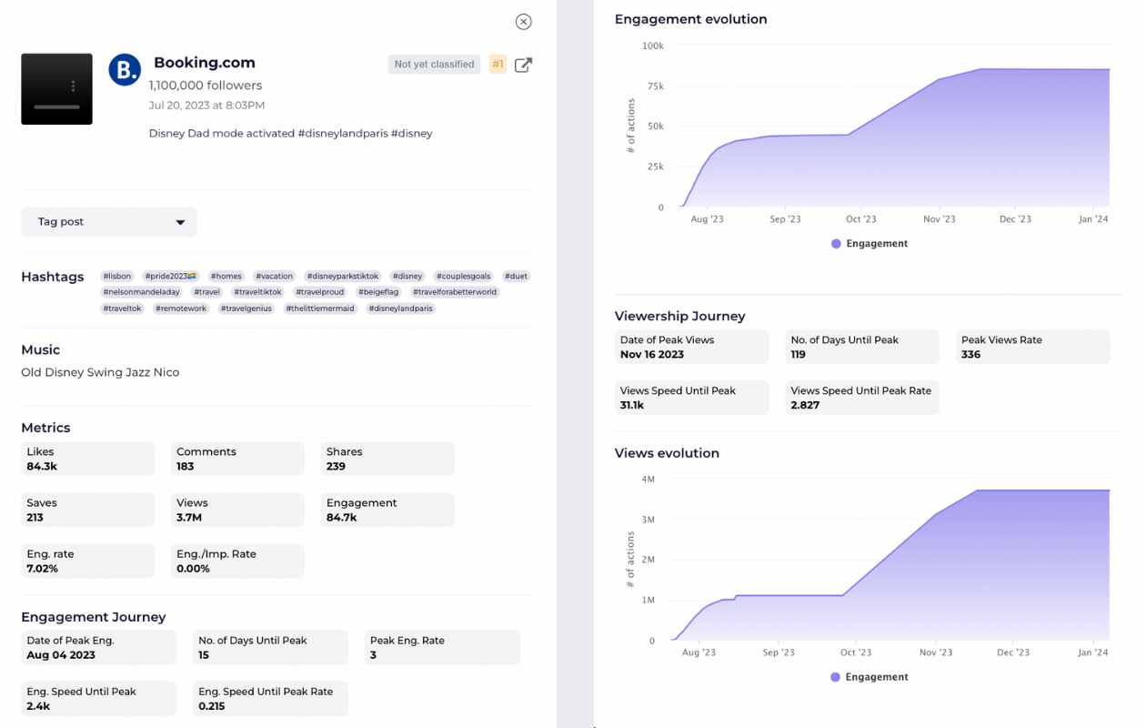Image resolution: width=1146 pixels, height=728 pixels.
Task: Toggle Engagement legend in Views evolution chart
Action: [869, 677]
